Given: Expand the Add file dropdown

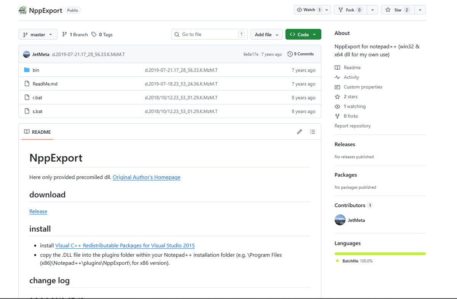Looking at the screenshot, I should pos(267,34).
